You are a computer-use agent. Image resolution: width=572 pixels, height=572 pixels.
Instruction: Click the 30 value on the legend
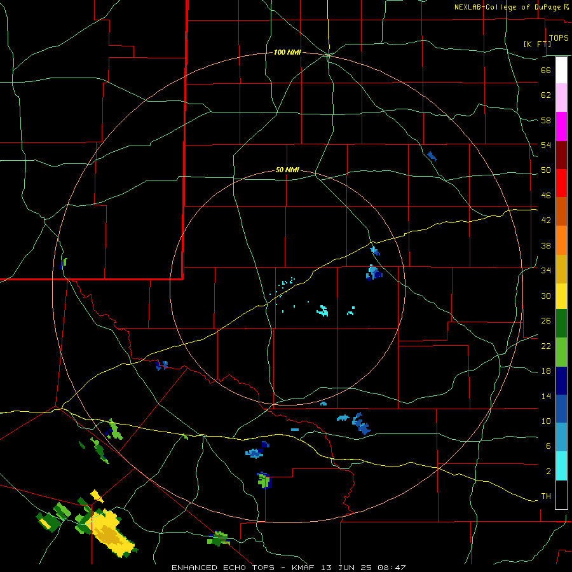point(546,296)
